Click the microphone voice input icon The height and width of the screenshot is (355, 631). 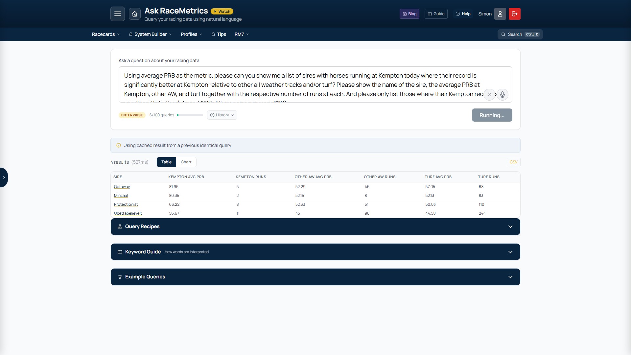[x=502, y=95]
